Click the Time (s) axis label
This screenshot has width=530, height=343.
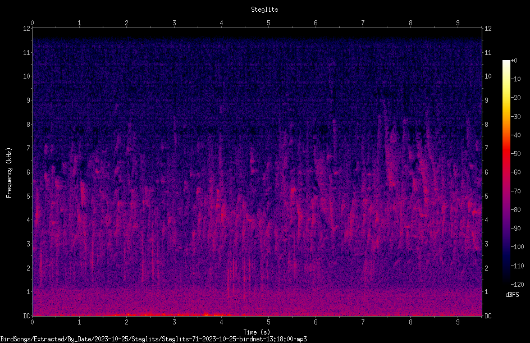tap(257, 332)
